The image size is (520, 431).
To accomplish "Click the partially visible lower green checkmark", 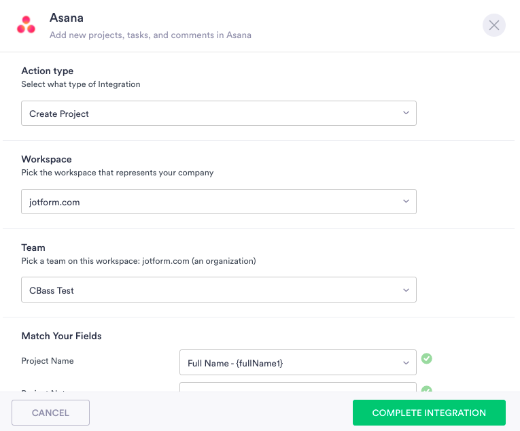I will coord(426,390).
